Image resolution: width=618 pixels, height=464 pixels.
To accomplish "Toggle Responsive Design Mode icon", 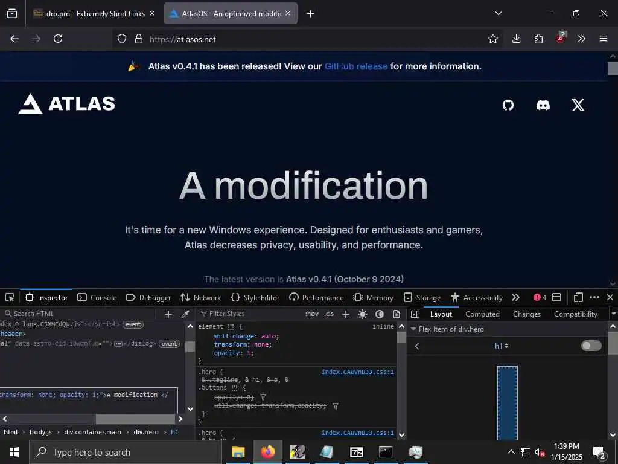I will [x=578, y=297].
